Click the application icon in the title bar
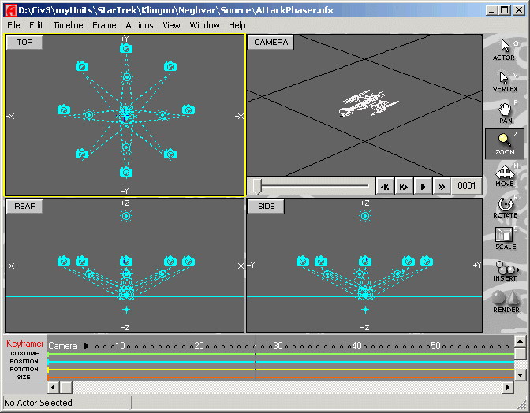This screenshot has height=413, width=530. pos(10,10)
